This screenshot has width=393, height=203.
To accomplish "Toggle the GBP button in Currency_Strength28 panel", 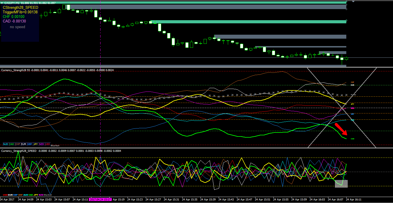I will click(30, 144).
